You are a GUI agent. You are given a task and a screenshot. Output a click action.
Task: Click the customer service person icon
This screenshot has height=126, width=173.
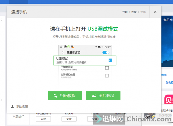(x=12, y=106)
